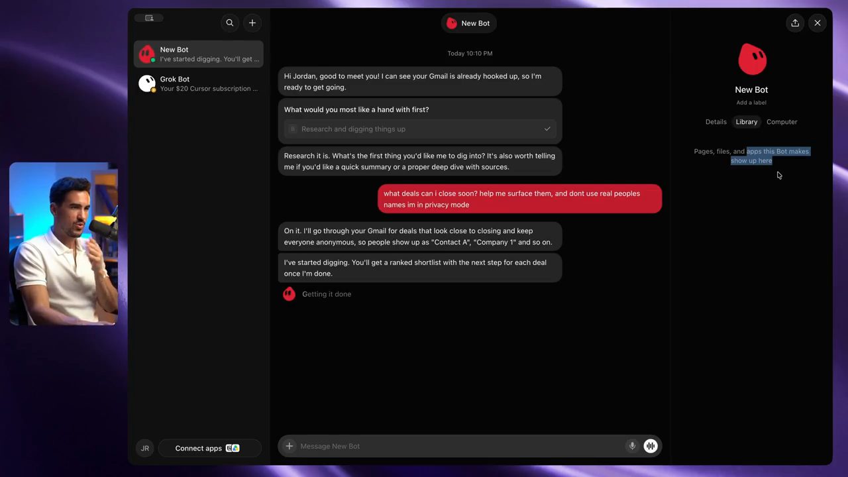Click the share icon in top-right
The image size is (848, 477).
coord(795,23)
